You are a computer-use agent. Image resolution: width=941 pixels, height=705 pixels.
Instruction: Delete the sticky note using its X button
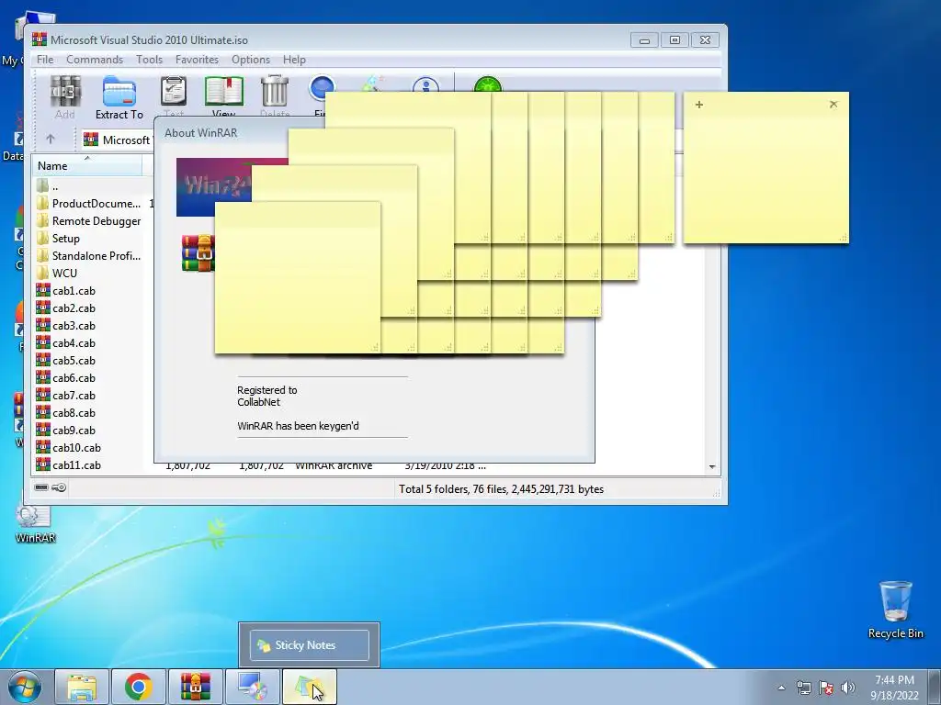point(833,105)
